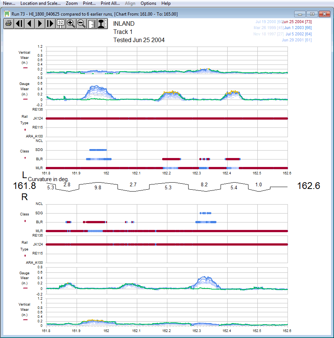Viewport: 334px width, 338px height.
Task: Select the Jun 25 2004 [73] run legend
Action: (297, 22)
